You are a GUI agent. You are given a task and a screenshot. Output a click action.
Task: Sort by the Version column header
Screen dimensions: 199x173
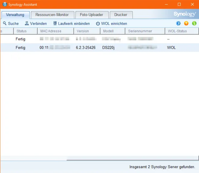coord(87,31)
